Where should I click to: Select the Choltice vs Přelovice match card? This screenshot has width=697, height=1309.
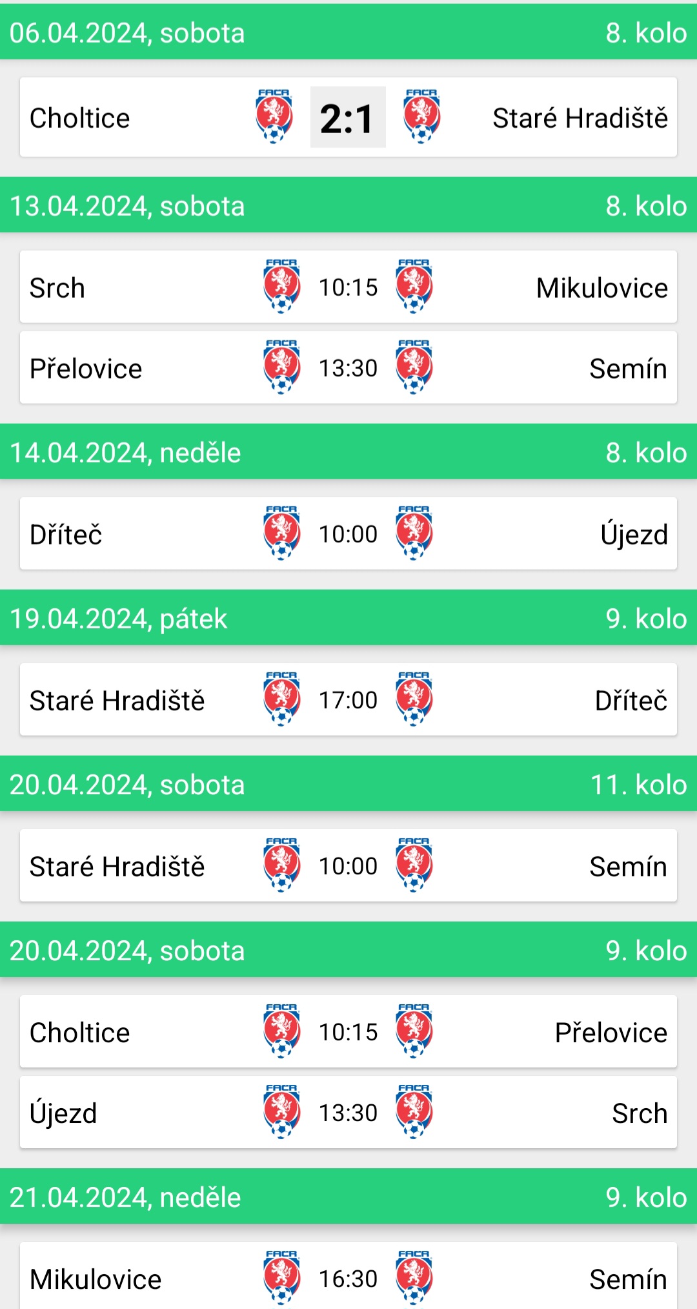click(348, 1031)
